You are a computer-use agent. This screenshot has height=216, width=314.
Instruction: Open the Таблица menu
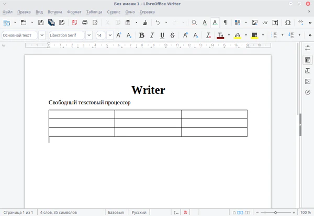point(94,11)
